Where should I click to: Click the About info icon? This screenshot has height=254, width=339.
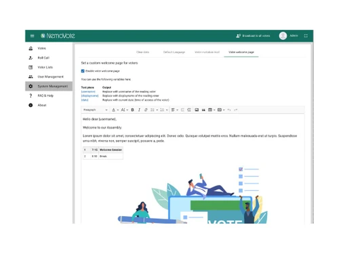pyautogui.click(x=31, y=105)
